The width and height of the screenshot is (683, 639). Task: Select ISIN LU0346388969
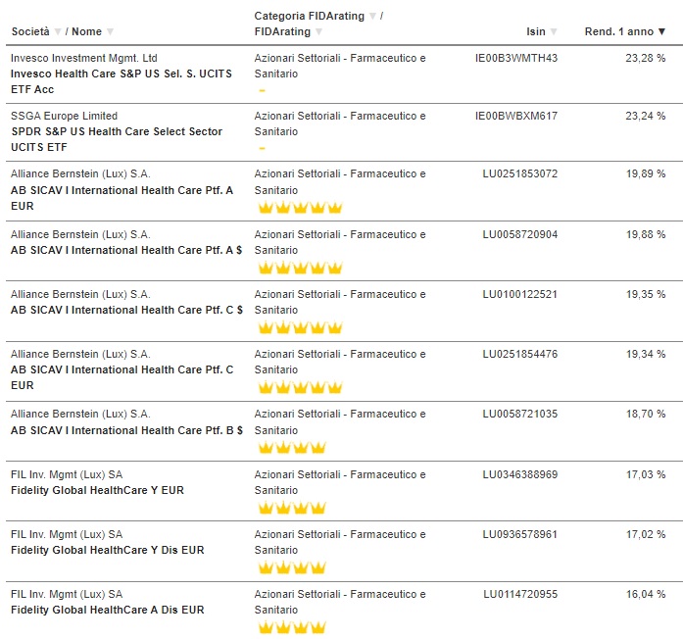click(x=520, y=474)
